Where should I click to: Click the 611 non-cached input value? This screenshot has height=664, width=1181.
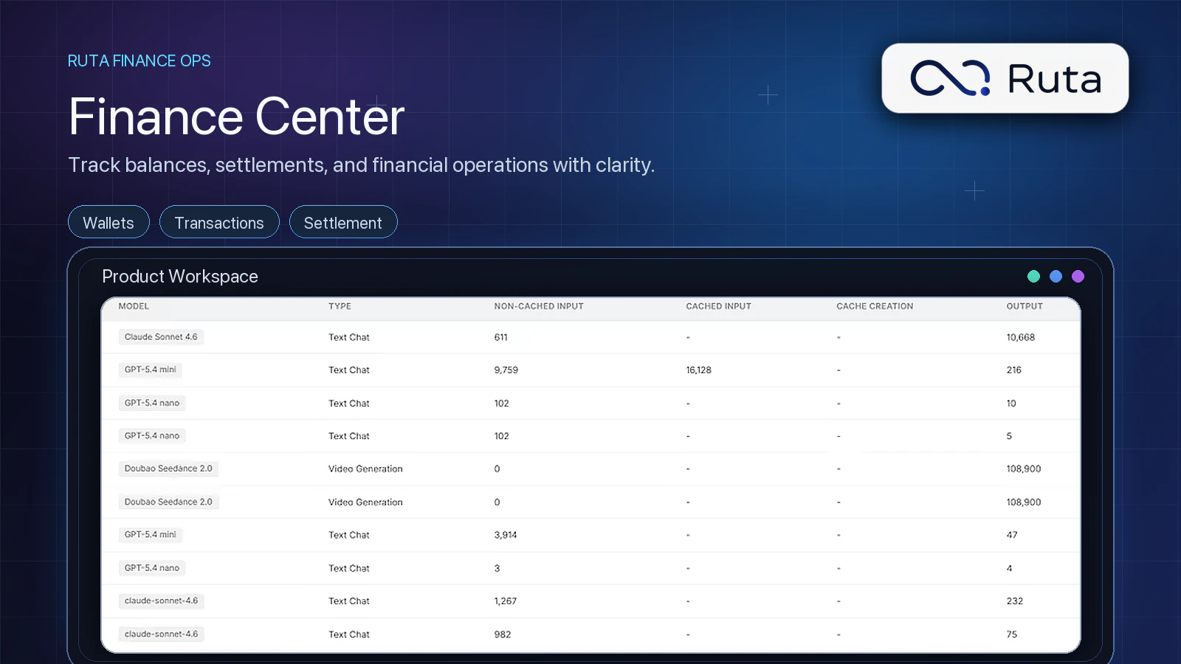coord(500,337)
